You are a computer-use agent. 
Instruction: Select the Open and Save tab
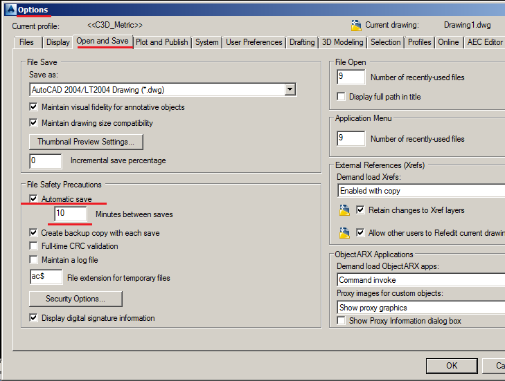coord(103,41)
